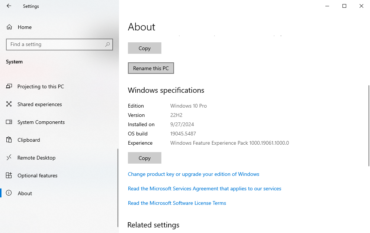This screenshot has height=233, width=370.
Task: Click the Optional features icon
Action: 9,175
